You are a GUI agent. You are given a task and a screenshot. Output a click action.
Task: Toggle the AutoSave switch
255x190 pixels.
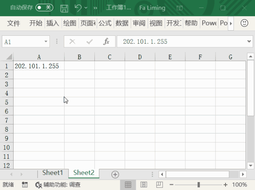pyautogui.click(x=44, y=8)
